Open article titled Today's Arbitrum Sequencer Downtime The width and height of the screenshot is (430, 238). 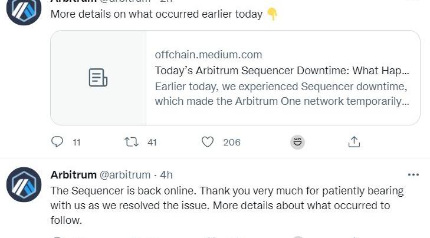tap(281, 71)
